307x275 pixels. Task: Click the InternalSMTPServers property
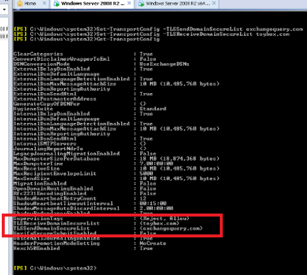(x=45, y=144)
